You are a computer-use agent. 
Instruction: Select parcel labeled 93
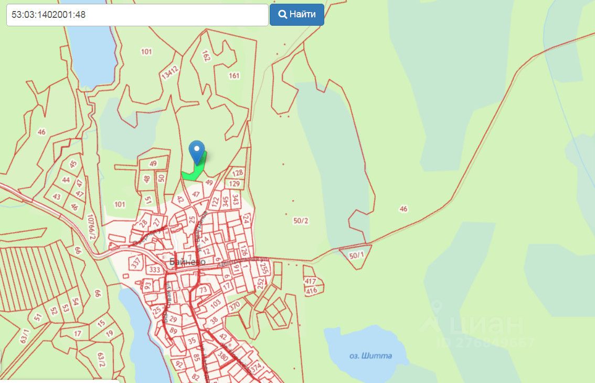click(x=147, y=285)
